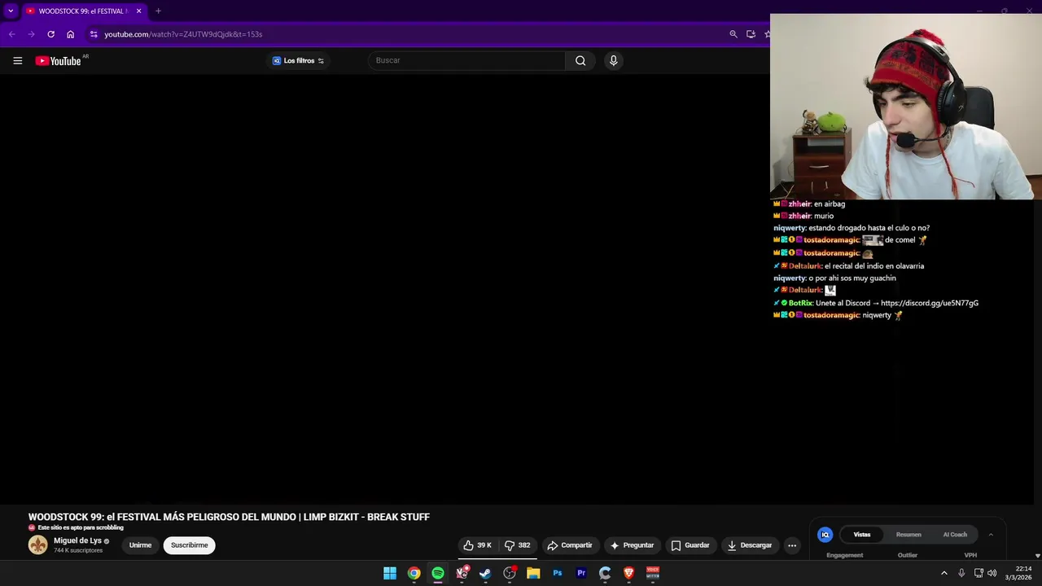The width and height of the screenshot is (1042, 586).
Task: Select the Vistas tab
Action: [x=862, y=535]
